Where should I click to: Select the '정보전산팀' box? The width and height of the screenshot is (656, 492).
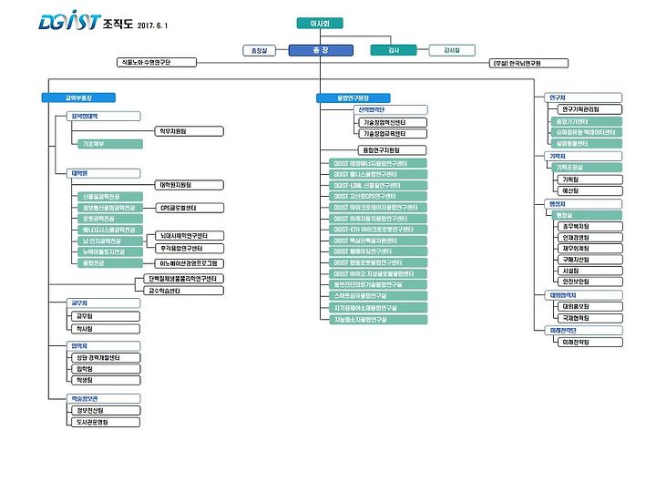pyautogui.click(x=106, y=411)
